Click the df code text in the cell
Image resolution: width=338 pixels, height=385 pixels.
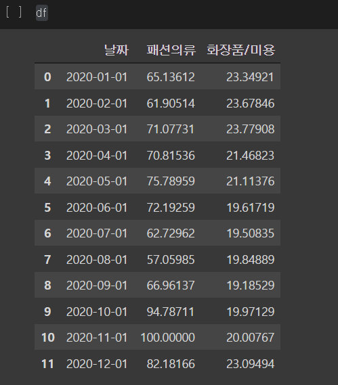[41, 13]
